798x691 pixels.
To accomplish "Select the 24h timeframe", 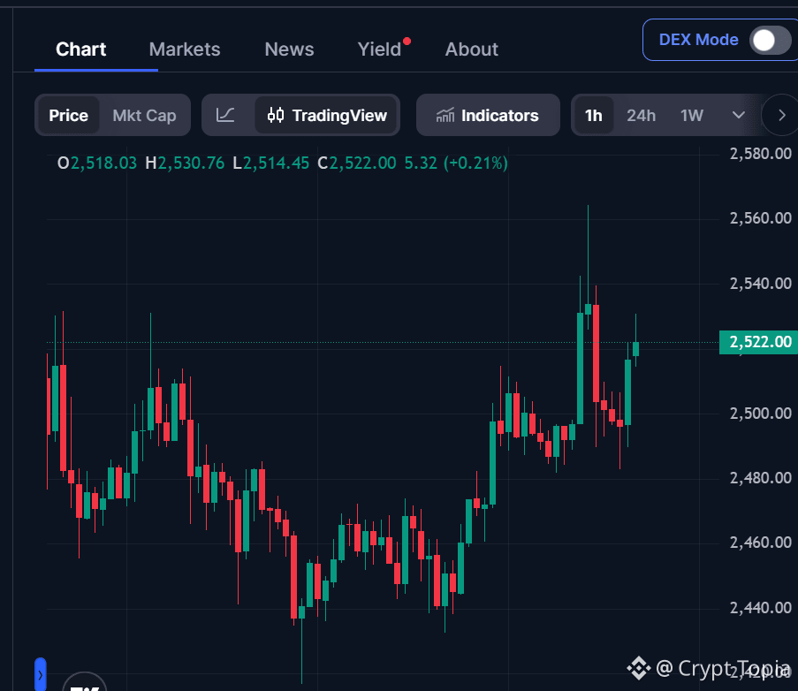I will point(642,116).
